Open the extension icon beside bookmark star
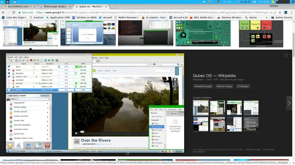The height and width of the screenshot is (165, 295). point(286,12)
